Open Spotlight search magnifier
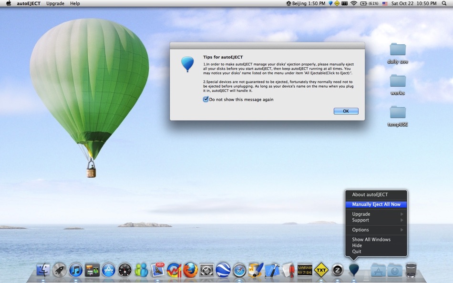This screenshot has width=453, height=283. pyautogui.click(x=444, y=3)
